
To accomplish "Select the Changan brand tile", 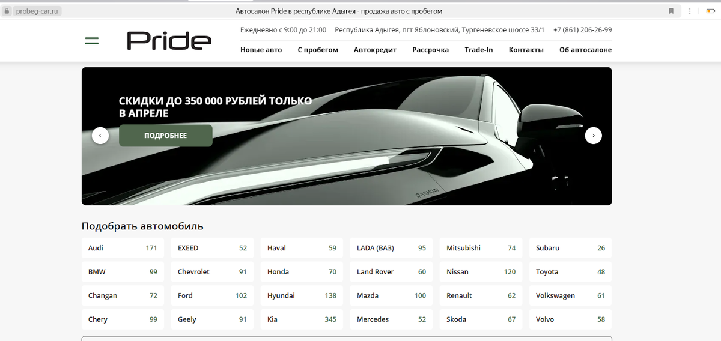I will pos(122,295).
